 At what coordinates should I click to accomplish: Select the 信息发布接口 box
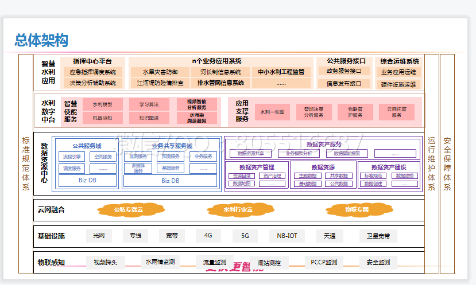coord(344,84)
